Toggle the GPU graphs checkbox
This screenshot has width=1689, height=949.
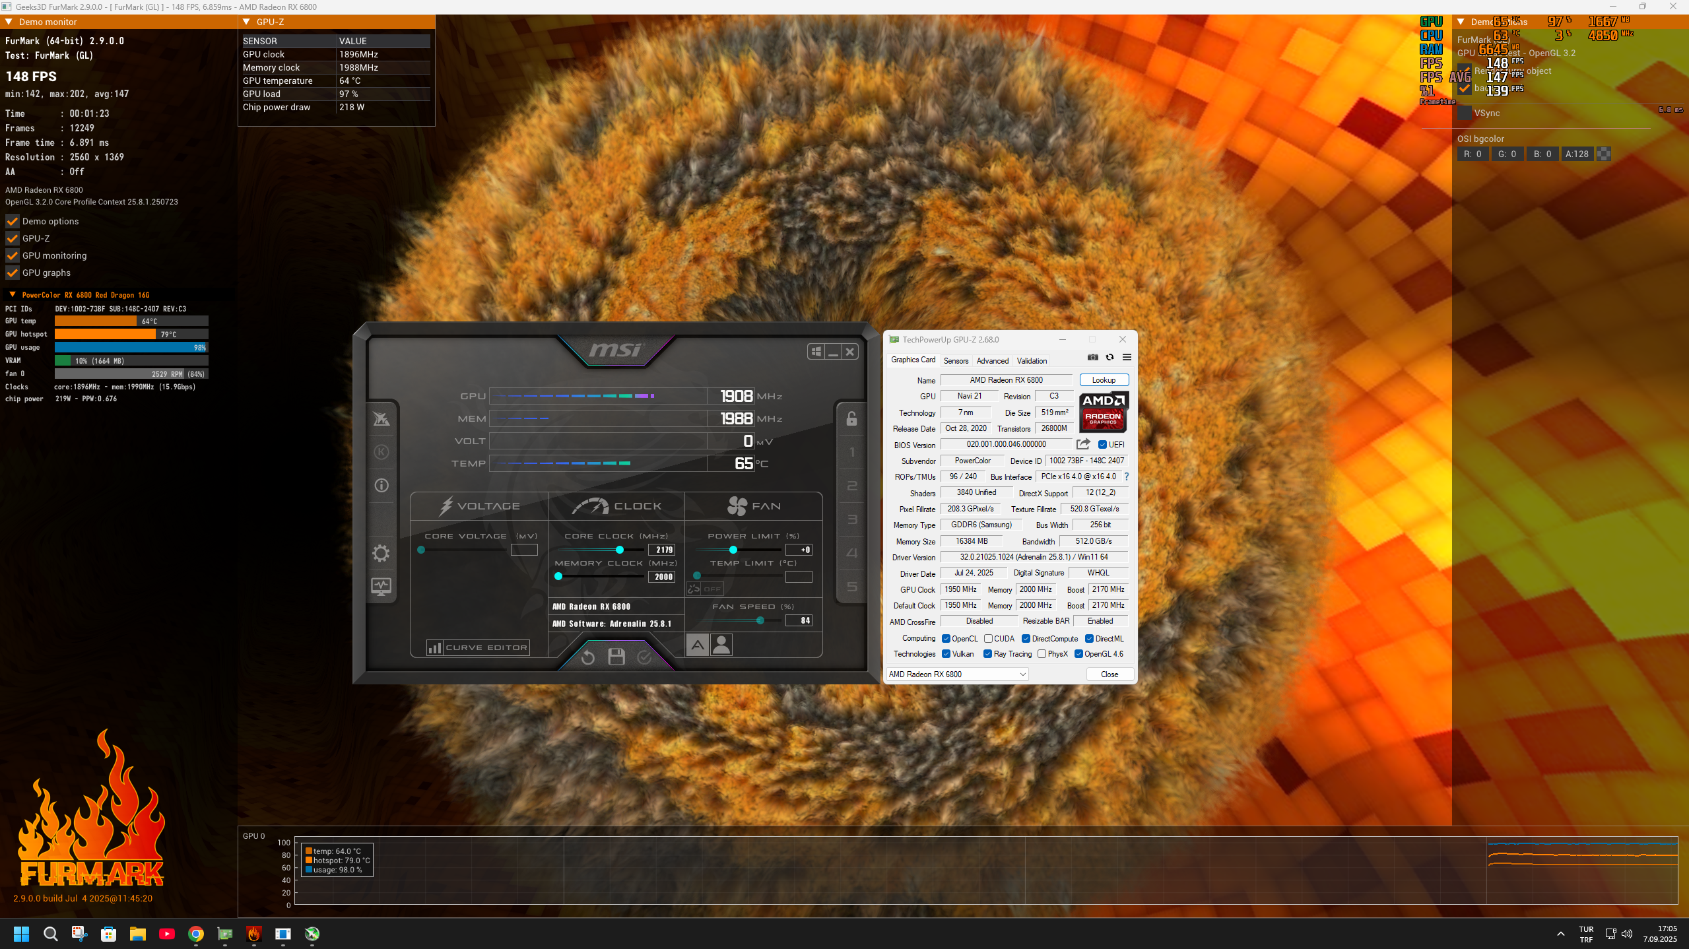[12, 273]
